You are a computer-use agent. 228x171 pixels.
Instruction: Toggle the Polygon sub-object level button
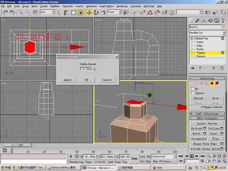(212, 83)
